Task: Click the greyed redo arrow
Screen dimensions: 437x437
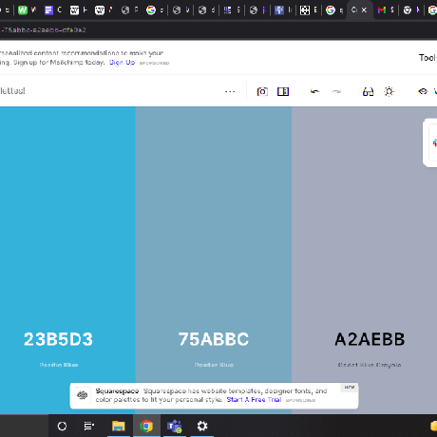Action: [336, 91]
